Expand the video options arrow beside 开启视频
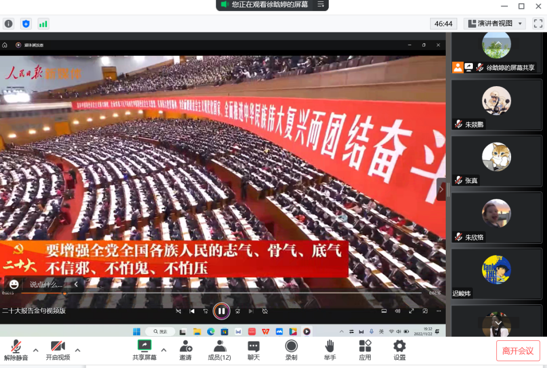 [x=77, y=350]
